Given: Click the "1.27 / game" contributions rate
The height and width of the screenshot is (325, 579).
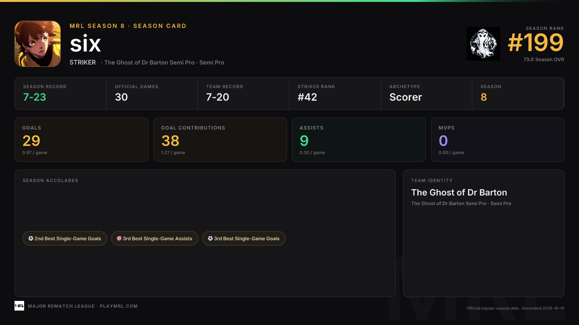Looking at the screenshot, I should pos(173,153).
